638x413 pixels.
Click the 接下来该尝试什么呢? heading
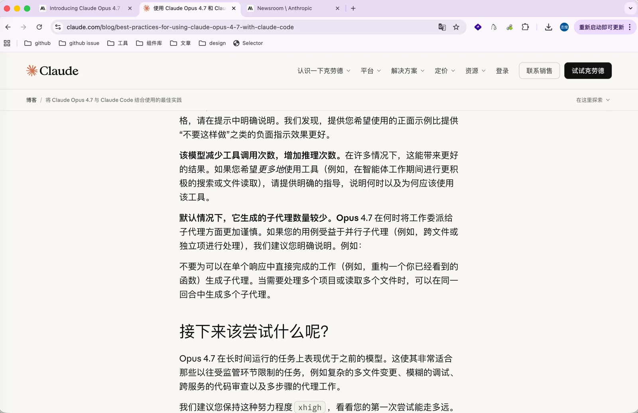tap(254, 332)
